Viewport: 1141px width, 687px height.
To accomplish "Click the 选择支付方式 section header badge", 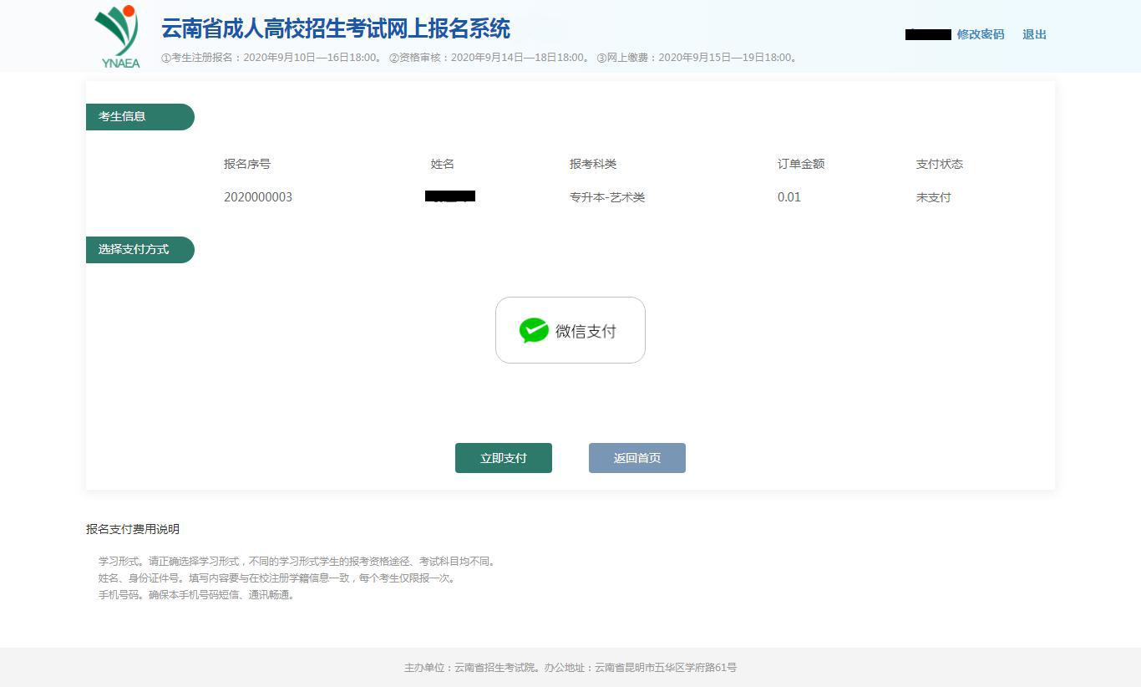I will 139,249.
